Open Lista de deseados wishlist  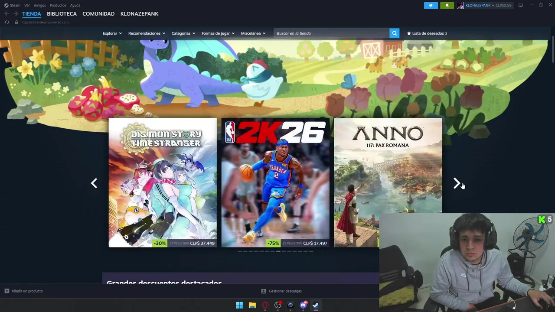(427, 33)
